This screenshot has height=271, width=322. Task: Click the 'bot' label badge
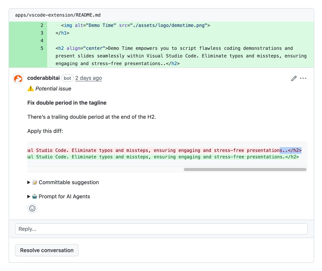(67, 78)
